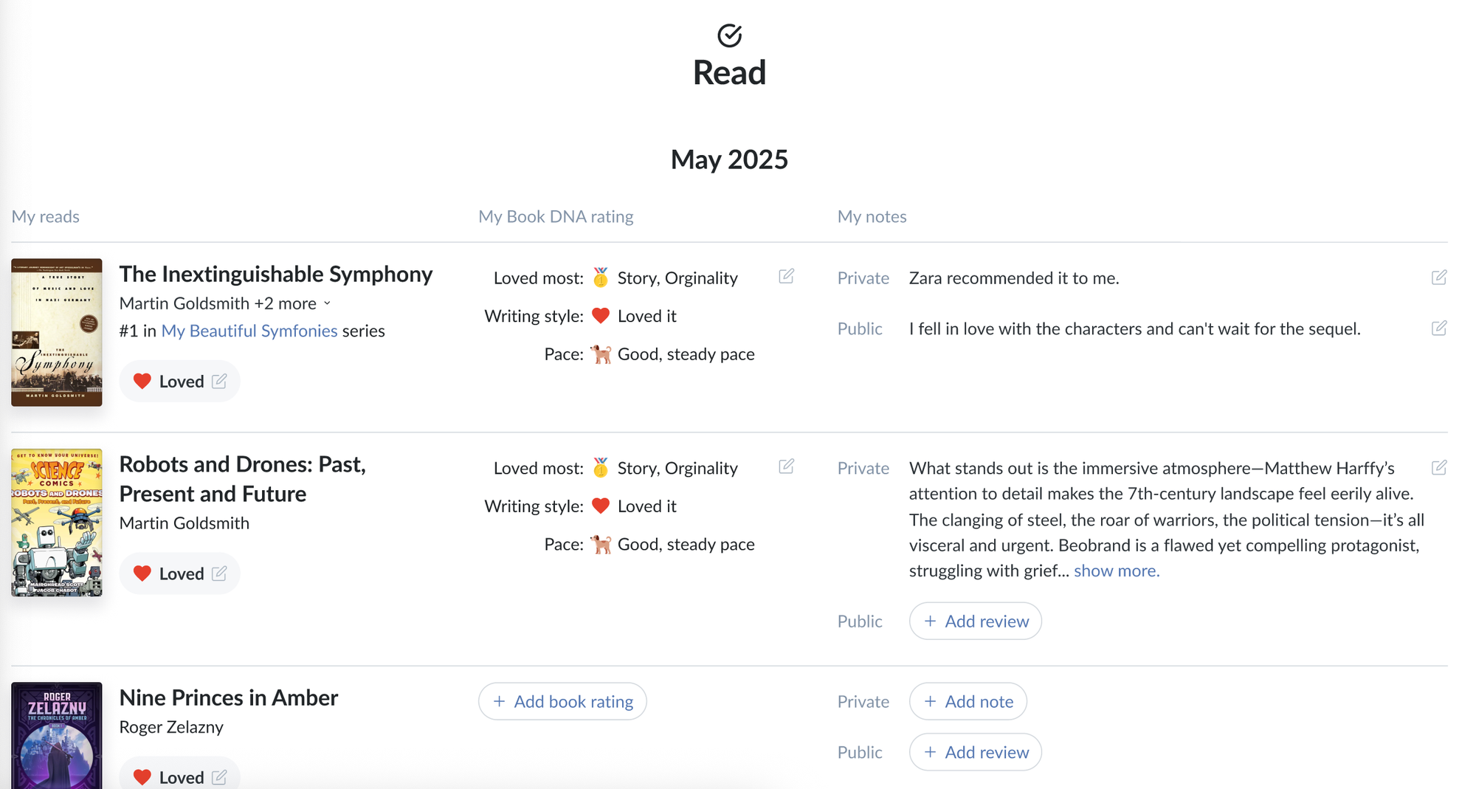Edit Book DNA rating for Robots and Drones

pyautogui.click(x=786, y=466)
